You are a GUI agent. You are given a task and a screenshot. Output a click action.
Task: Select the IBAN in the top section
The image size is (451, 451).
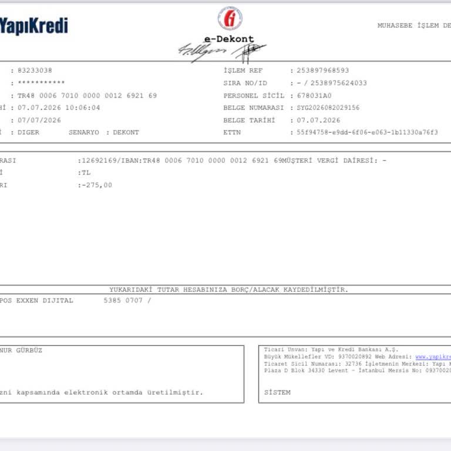coord(87,96)
